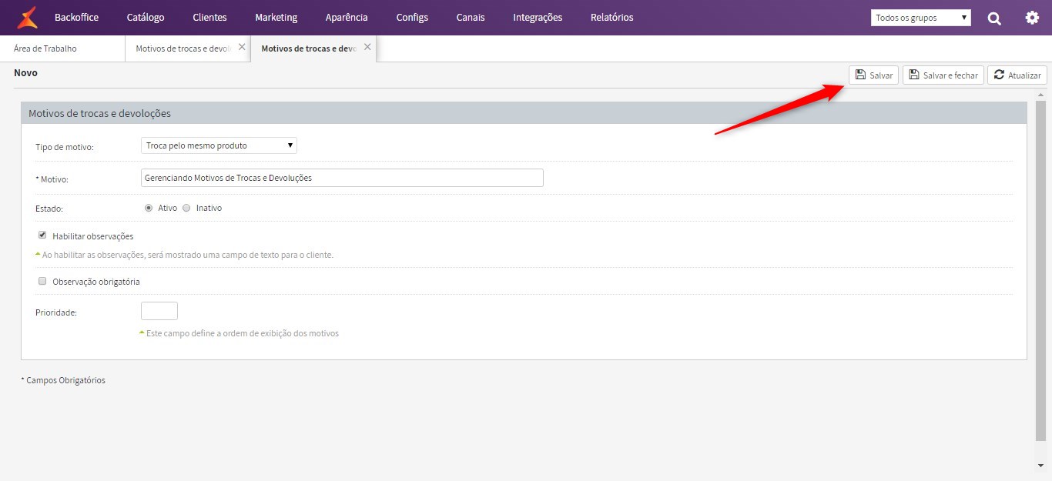Open the search magnifier icon
The width and height of the screenshot is (1052, 481).
pos(994,18)
